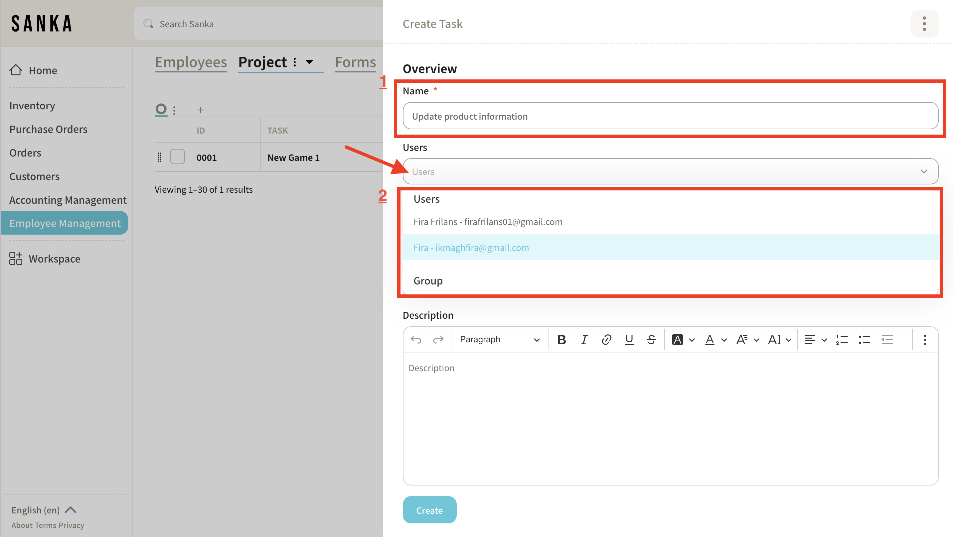Switch to the Employees tab
This screenshot has width=953, height=537.
coord(191,62)
